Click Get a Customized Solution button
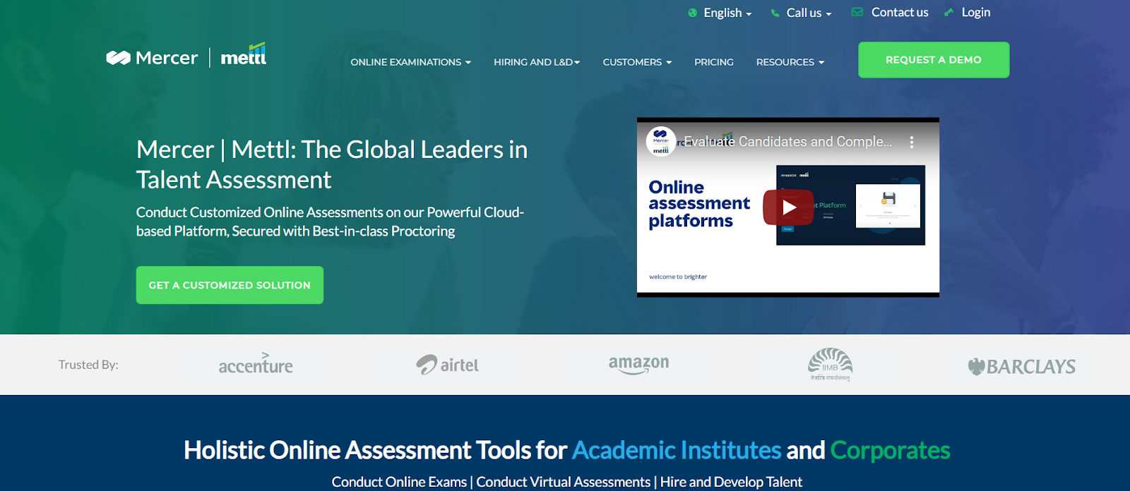1130x491 pixels. [x=230, y=285]
